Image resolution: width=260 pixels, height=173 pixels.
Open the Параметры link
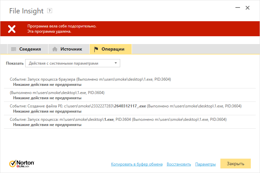[x=205, y=164]
